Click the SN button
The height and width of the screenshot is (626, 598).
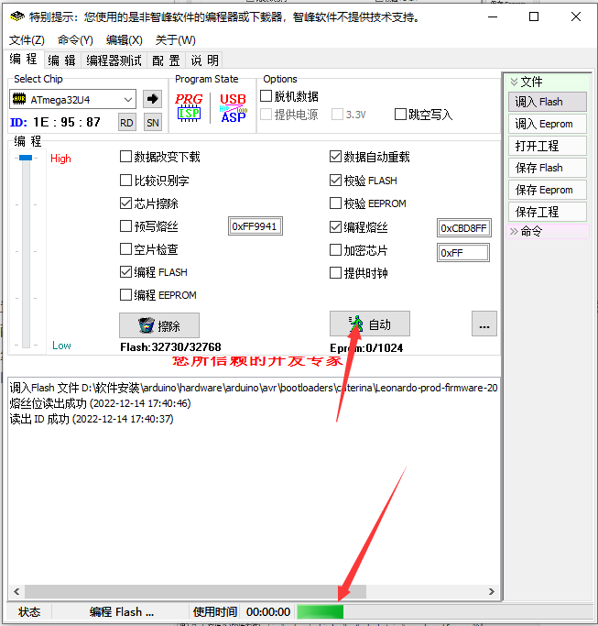coord(153,123)
